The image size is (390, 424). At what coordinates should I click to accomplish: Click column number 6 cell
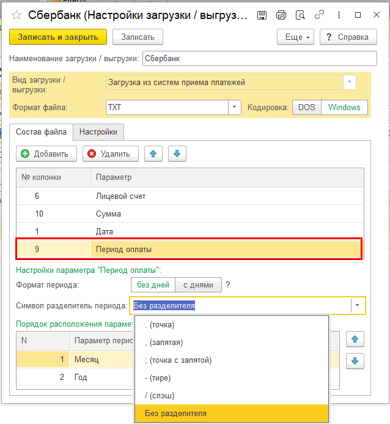tap(53, 196)
